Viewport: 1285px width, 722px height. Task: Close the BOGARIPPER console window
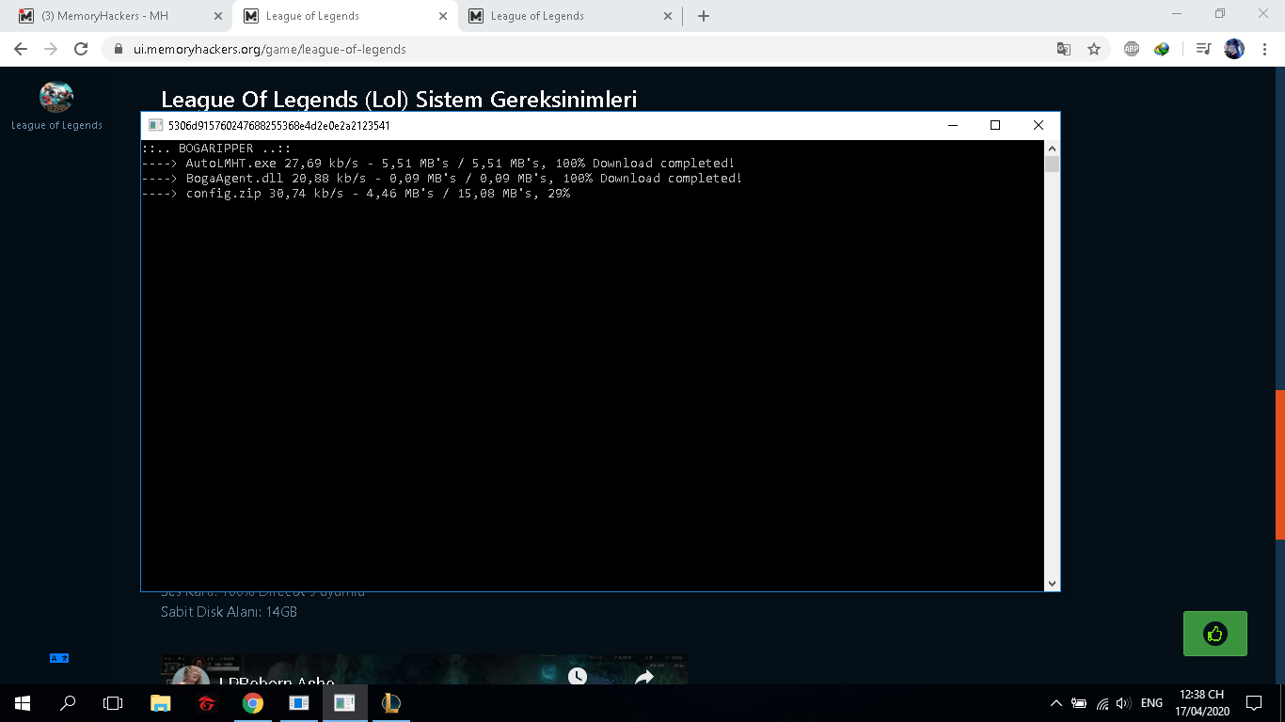[1039, 125]
